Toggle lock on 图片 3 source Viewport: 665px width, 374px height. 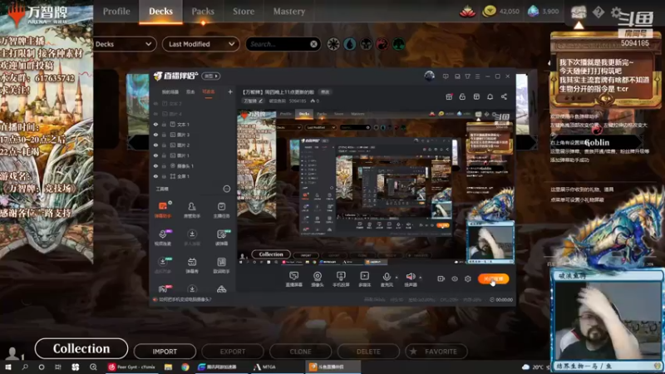tap(164, 135)
